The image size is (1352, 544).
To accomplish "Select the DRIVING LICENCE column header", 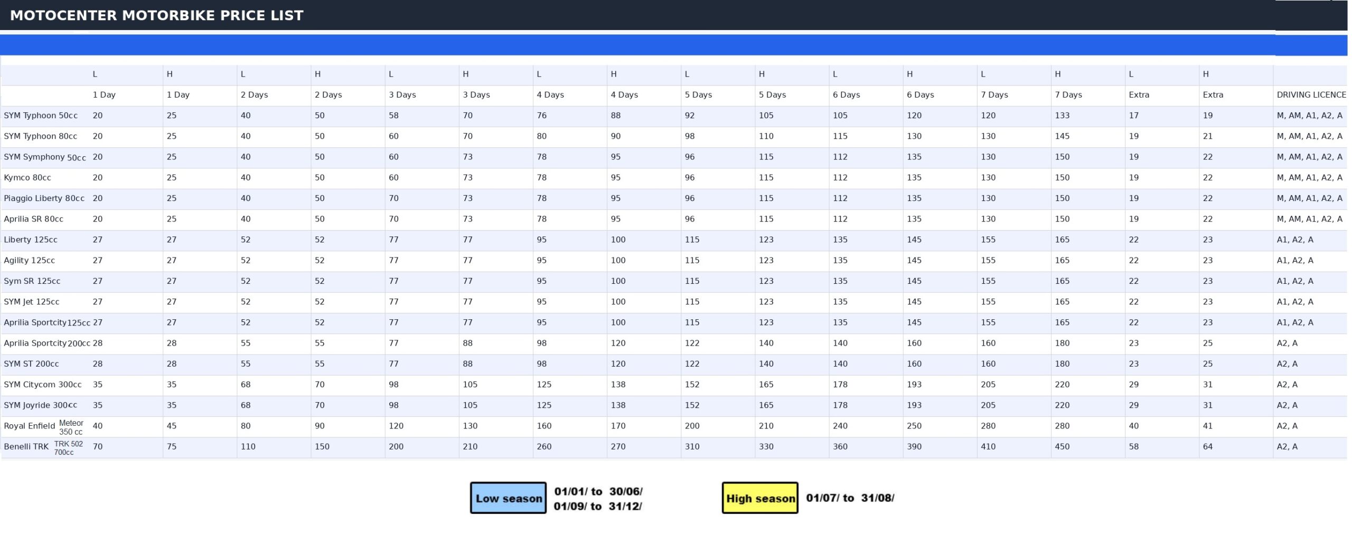I will (x=1311, y=95).
